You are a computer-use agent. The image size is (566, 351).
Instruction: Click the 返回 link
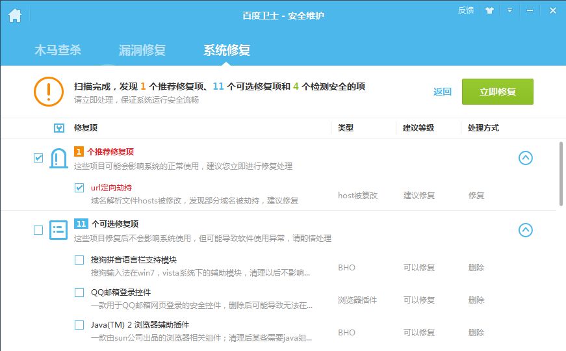pyautogui.click(x=443, y=92)
